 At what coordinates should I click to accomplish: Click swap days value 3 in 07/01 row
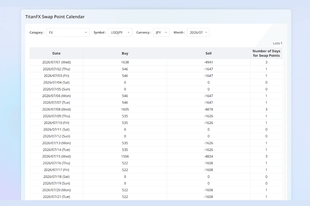(x=266, y=62)
